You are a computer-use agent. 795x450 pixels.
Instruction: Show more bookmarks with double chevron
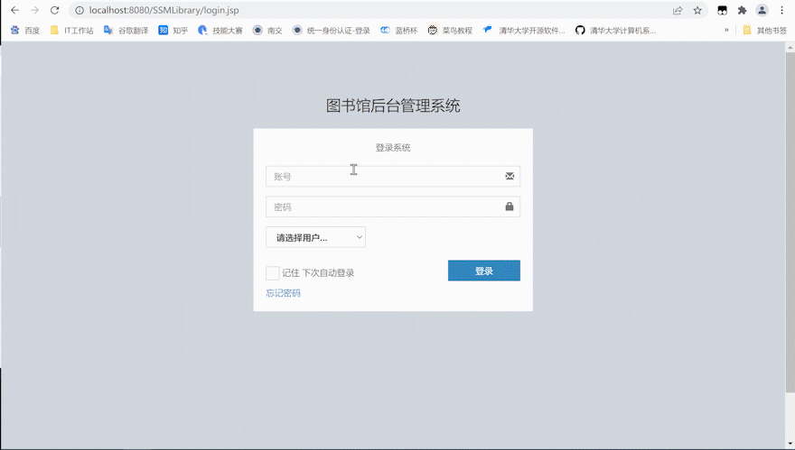click(726, 31)
